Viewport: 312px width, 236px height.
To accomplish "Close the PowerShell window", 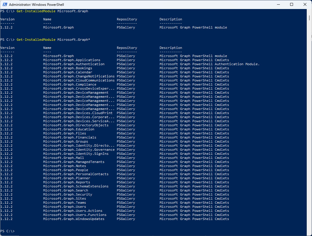I will (305, 4).
